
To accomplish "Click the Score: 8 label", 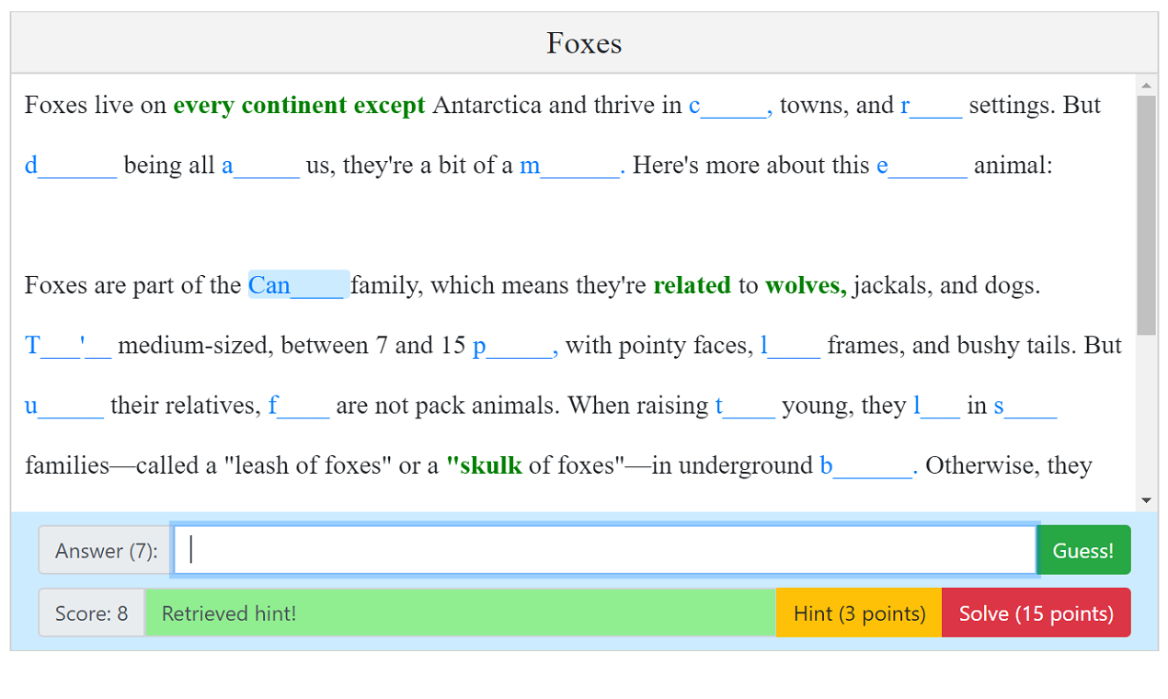I will click(91, 613).
